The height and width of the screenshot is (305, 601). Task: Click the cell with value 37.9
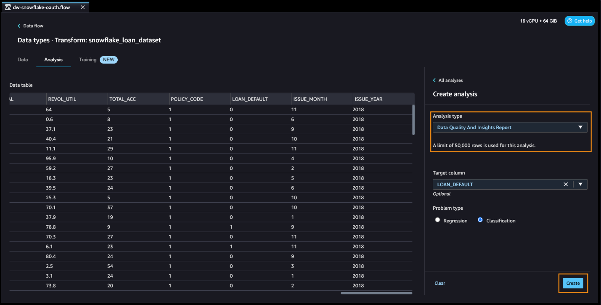coord(51,217)
